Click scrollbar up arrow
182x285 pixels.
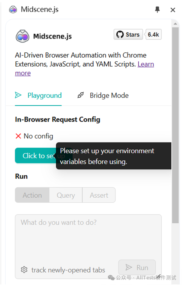click(x=175, y=24)
